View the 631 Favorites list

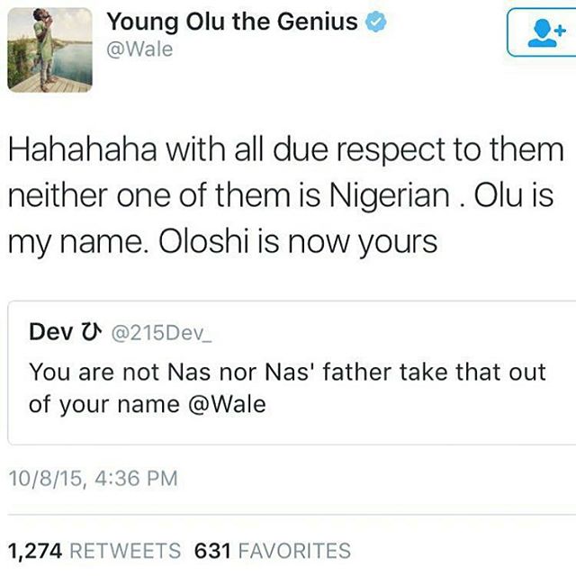272,551
